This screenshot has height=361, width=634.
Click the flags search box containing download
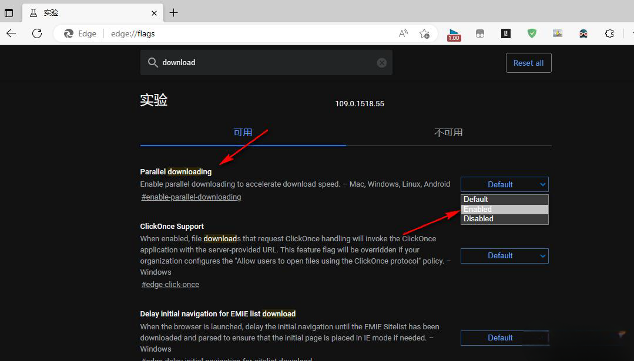click(266, 63)
